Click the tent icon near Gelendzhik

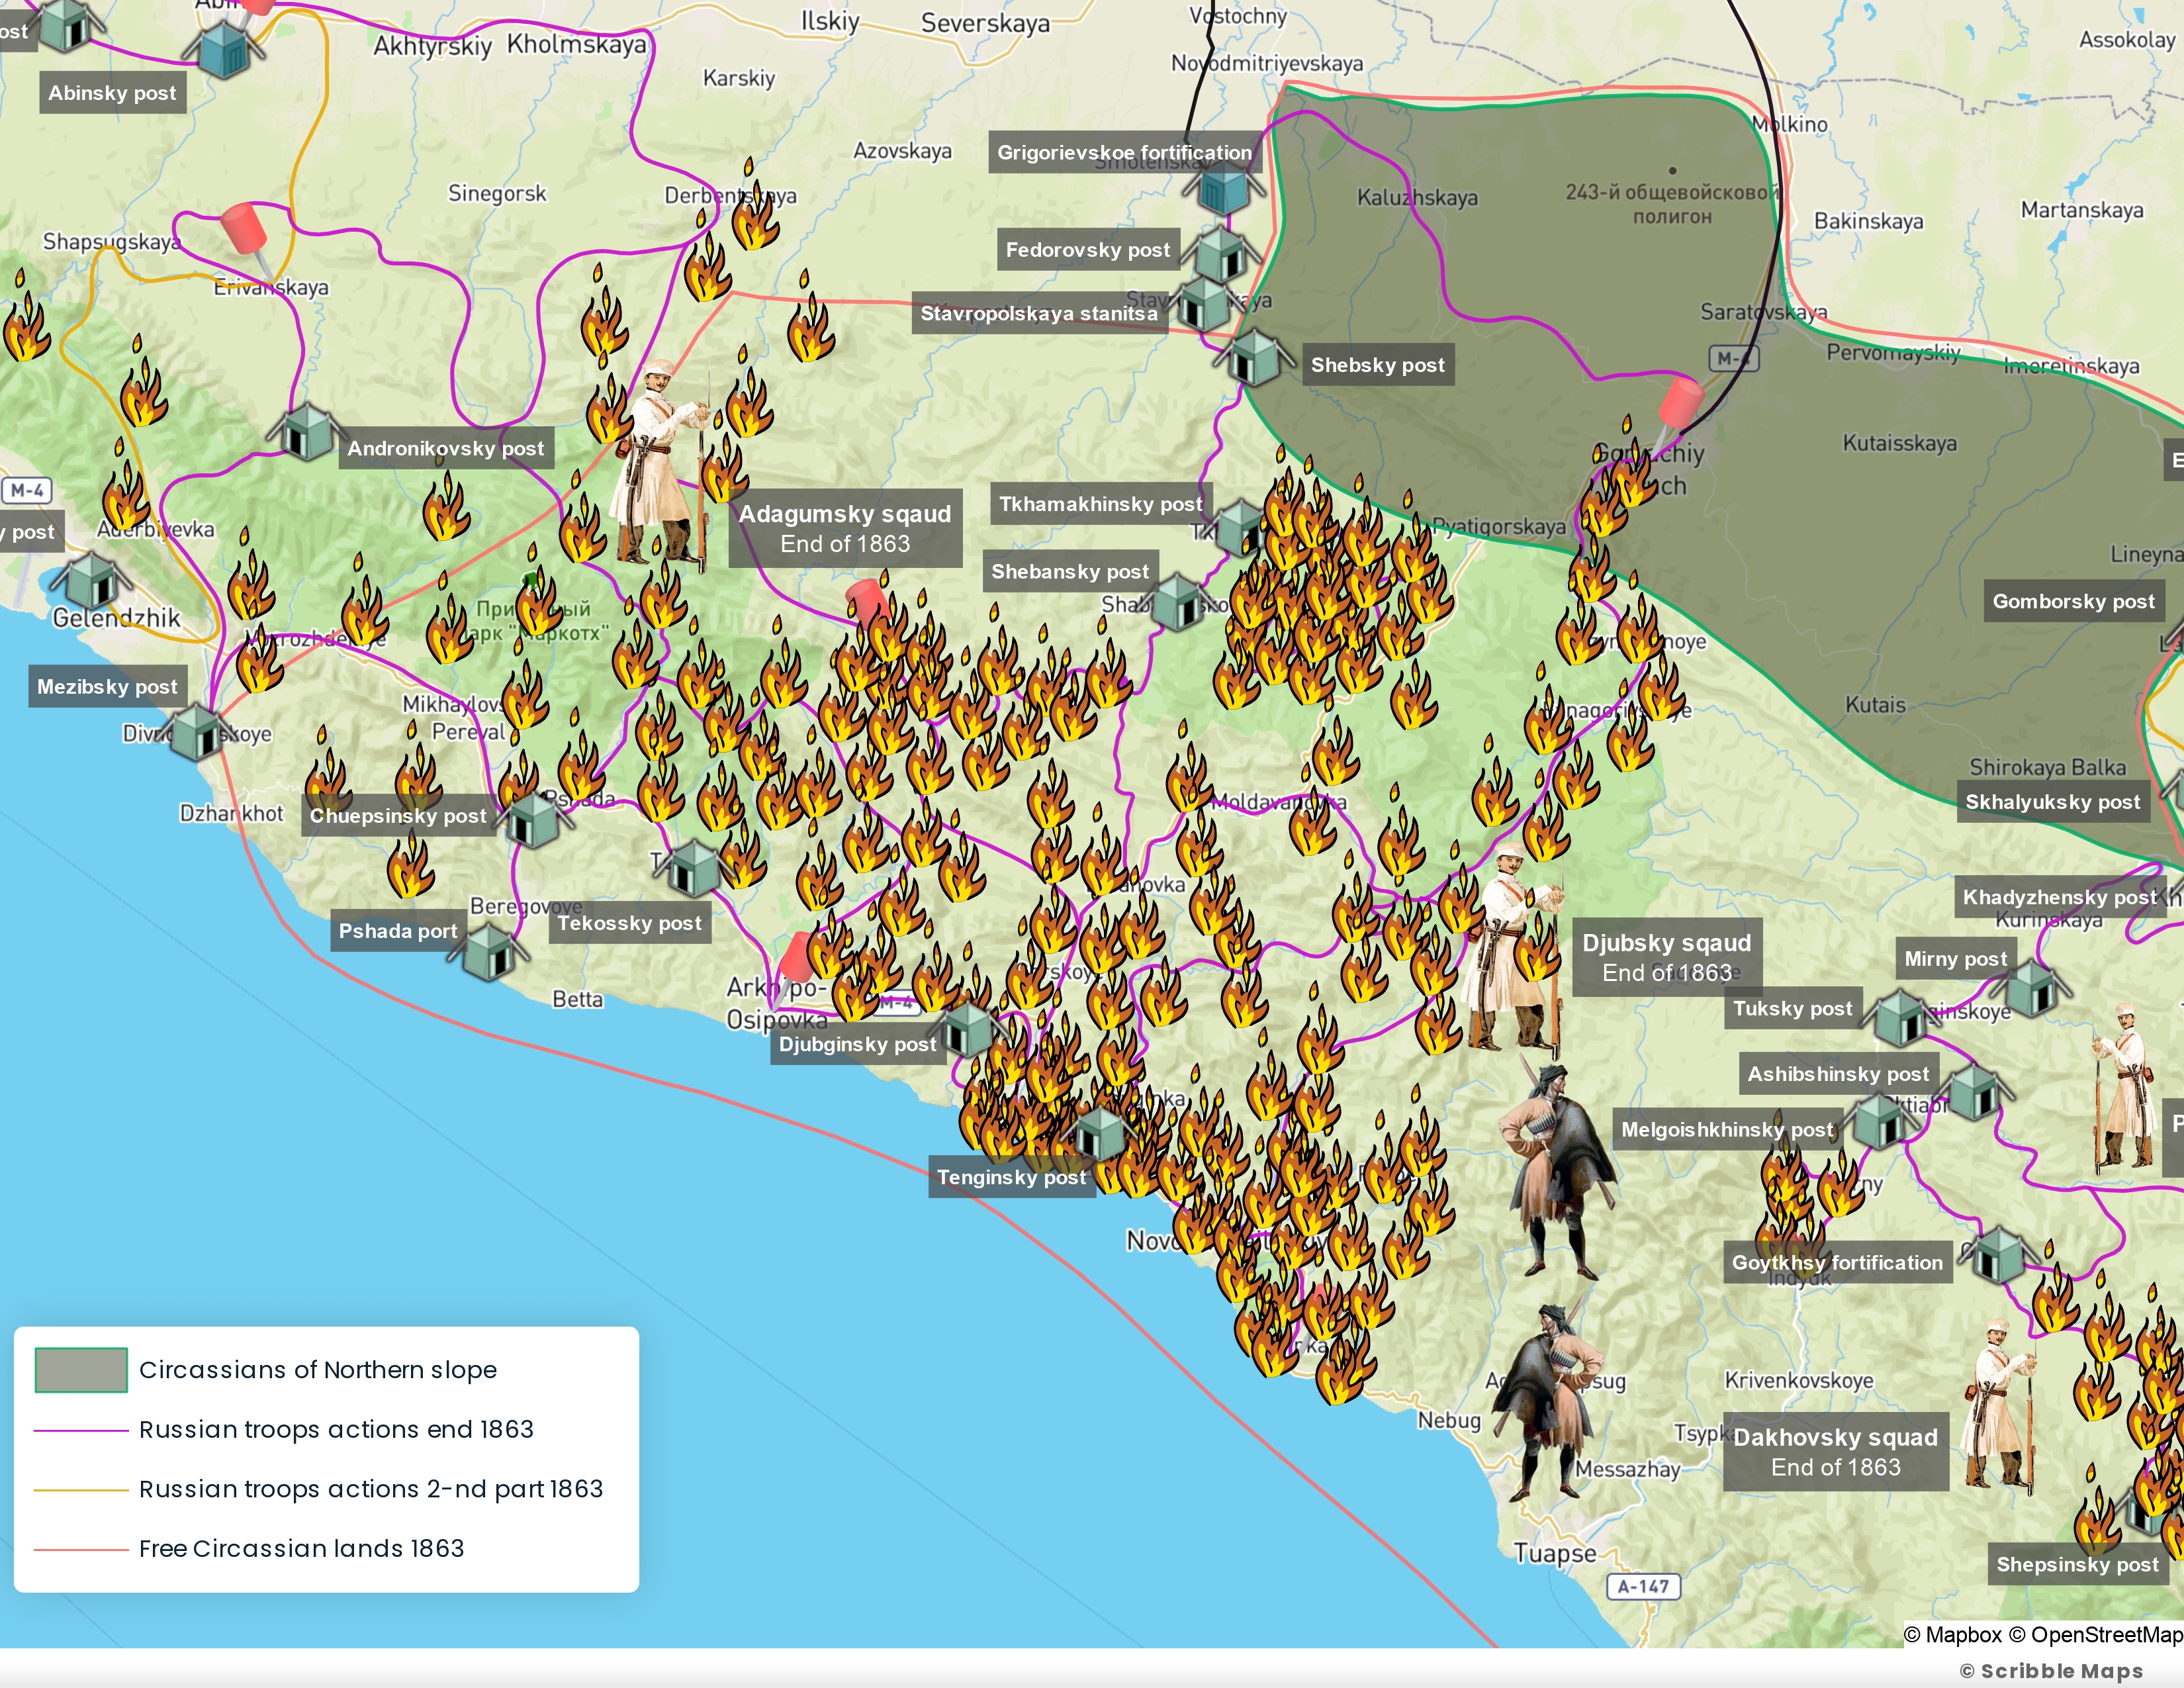coord(91,580)
